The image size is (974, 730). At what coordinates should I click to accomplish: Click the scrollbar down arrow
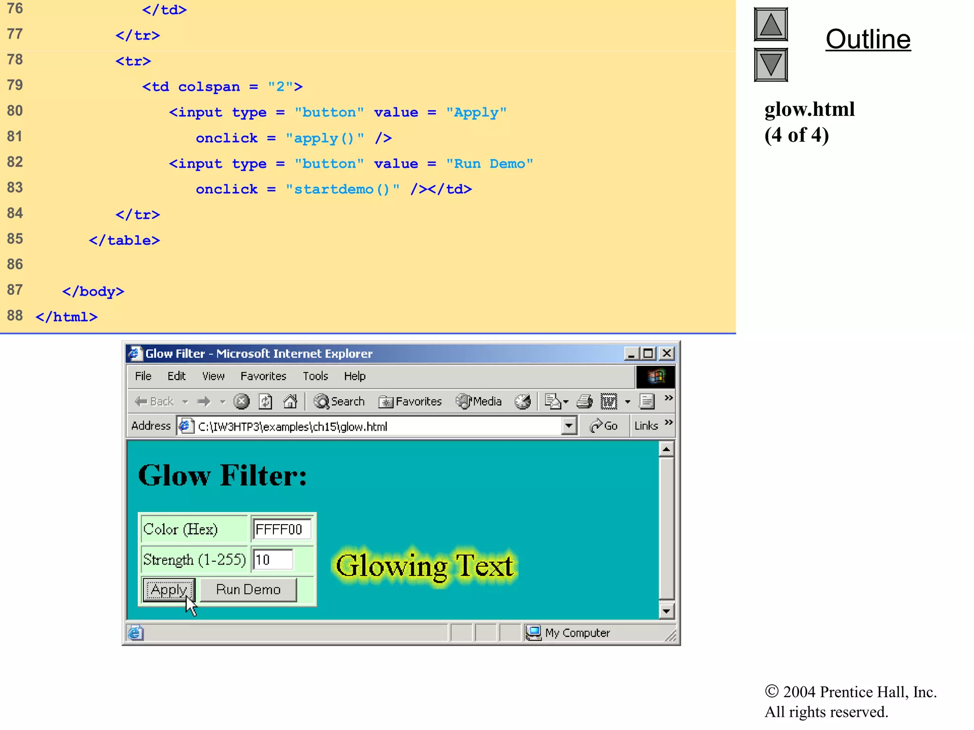(x=666, y=611)
